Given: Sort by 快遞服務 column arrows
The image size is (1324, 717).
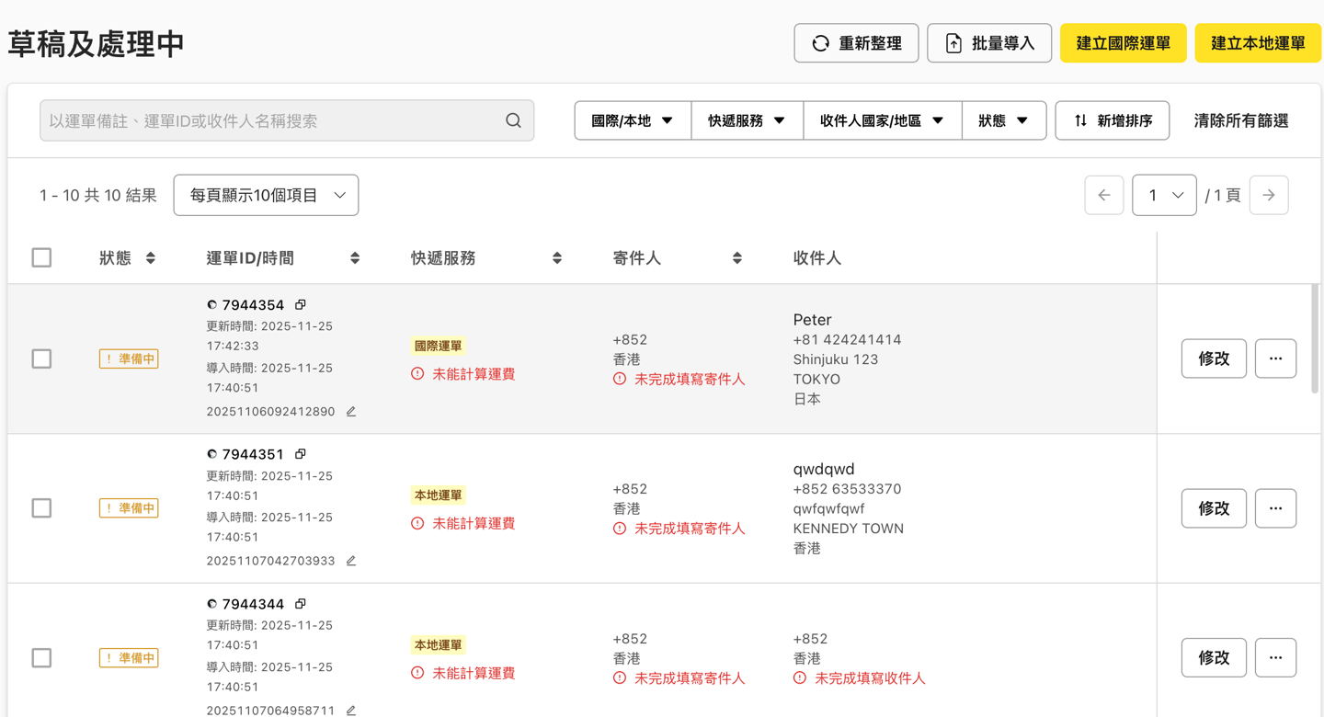Looking at the screenshot, I should pyautogui.click(x=557, y=258).
